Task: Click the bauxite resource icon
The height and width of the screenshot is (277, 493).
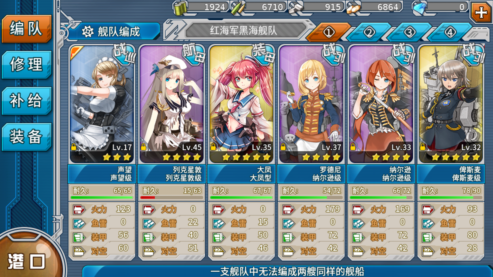Action: 353,8
